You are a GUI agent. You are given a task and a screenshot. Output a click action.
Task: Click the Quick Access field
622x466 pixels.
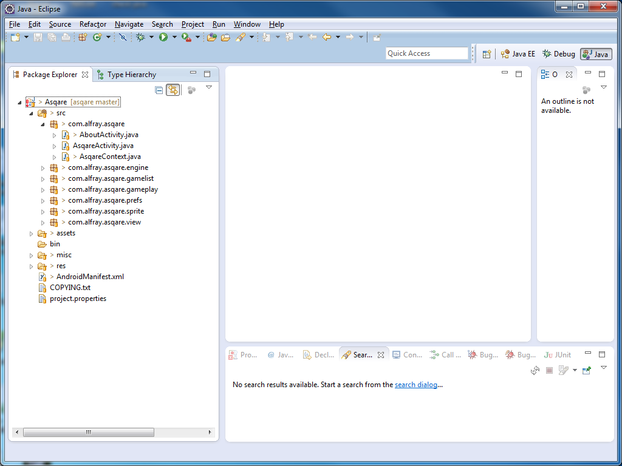427,53
